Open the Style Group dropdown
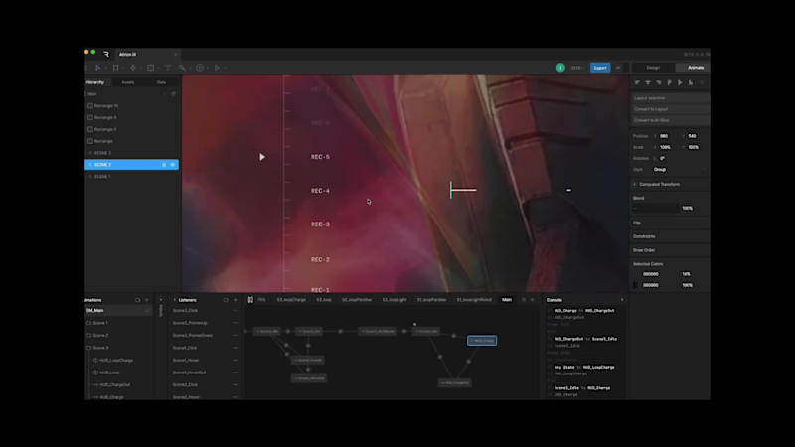The image size is (795, 447). (679, 169)
